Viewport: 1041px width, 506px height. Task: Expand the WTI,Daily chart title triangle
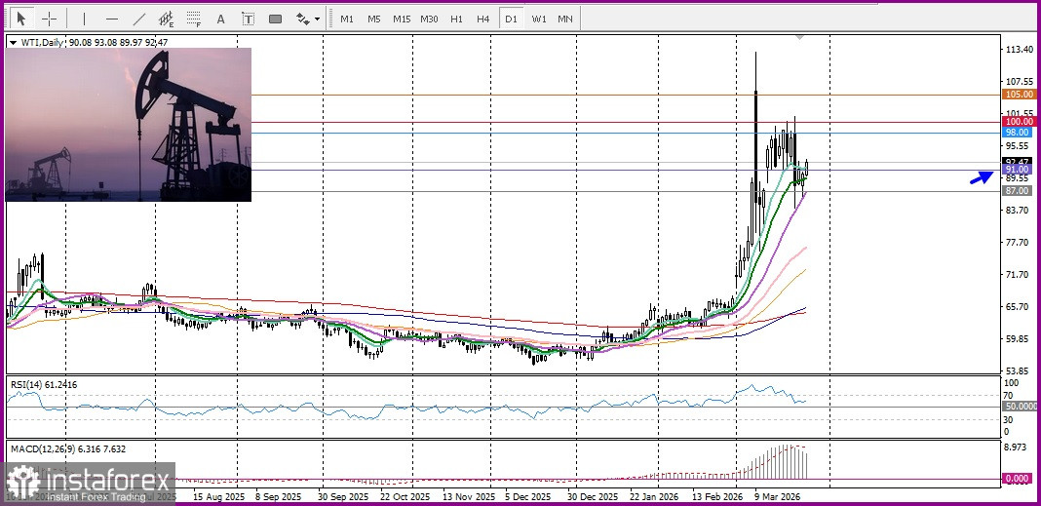pyautogui.click(x=12, y=42)
